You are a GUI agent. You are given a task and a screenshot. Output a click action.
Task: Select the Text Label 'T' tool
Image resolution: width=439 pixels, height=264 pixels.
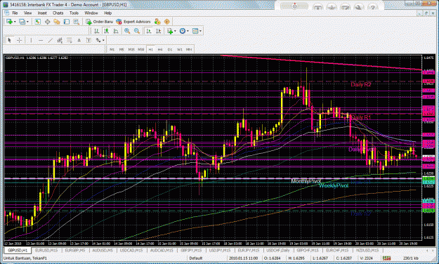click(89, 40)
